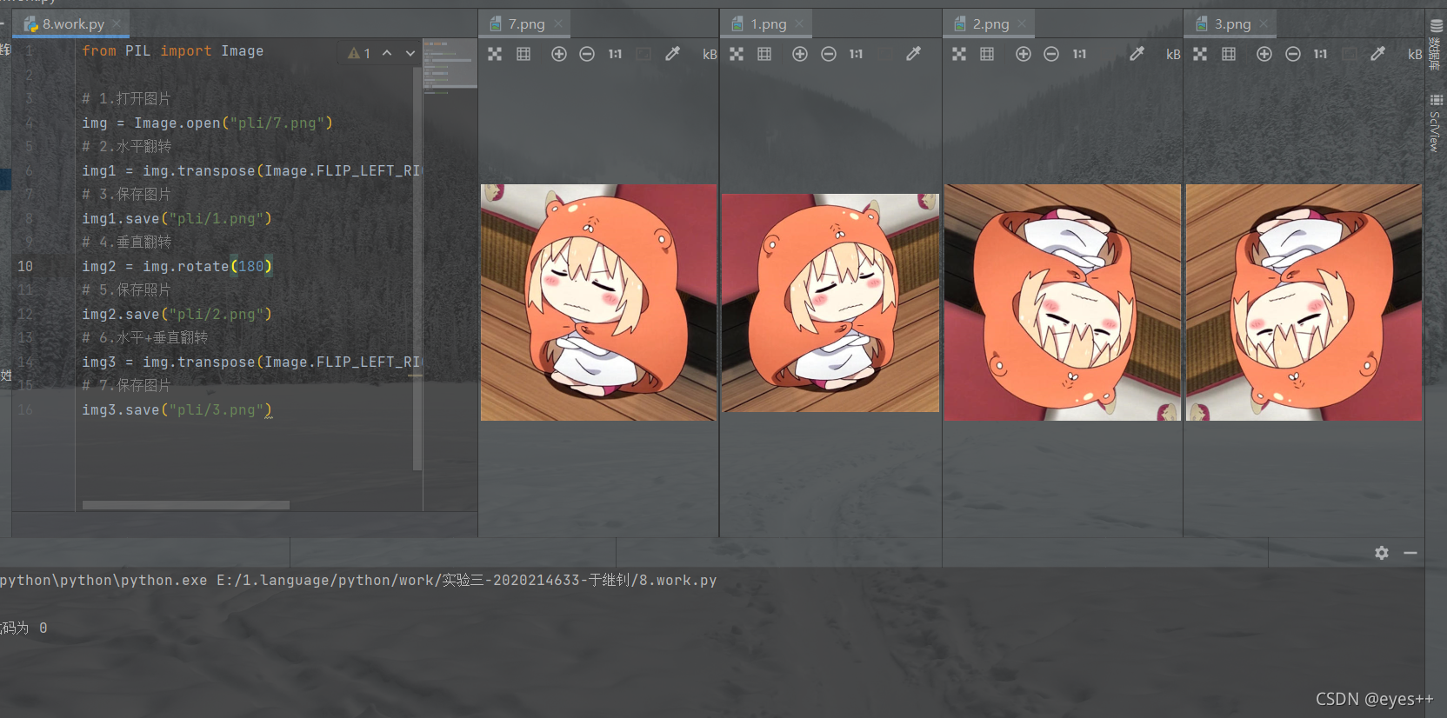This screenshot has height=718, width=1447.
Task: Activate color picker in 7.png viewer
Action: pyautogui.click(x=672, y=54)
